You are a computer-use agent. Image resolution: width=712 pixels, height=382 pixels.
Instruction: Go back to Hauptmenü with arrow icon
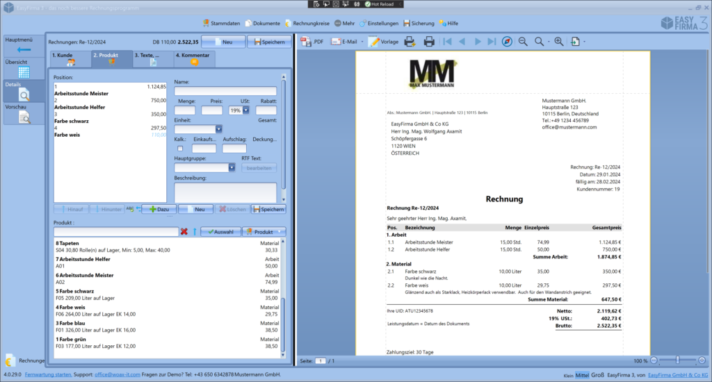(24, 49)
